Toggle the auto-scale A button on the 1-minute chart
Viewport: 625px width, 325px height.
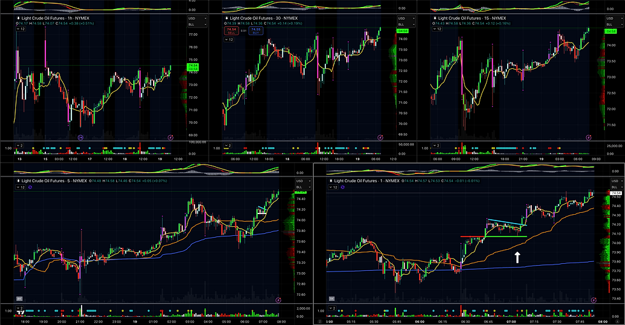(x=617, y=321)
